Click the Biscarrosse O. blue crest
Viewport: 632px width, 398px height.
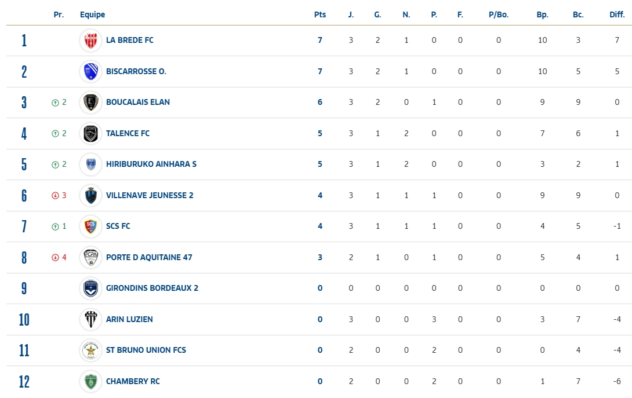(90, 71)
